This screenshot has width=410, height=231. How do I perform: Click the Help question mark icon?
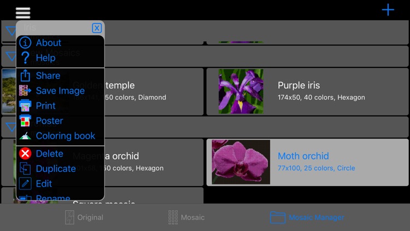pyautogui.click(x=25, y=57)
